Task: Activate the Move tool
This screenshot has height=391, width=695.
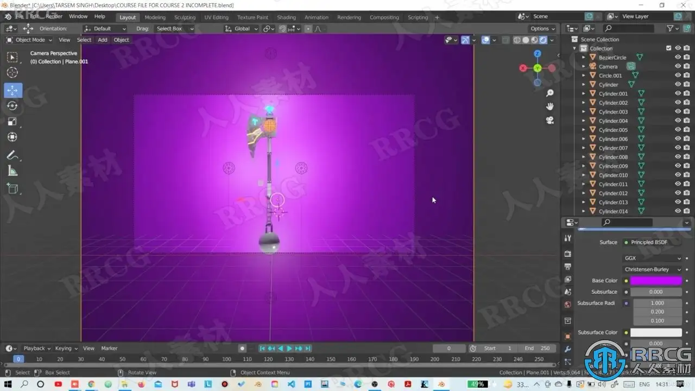Action: point(12,90)
